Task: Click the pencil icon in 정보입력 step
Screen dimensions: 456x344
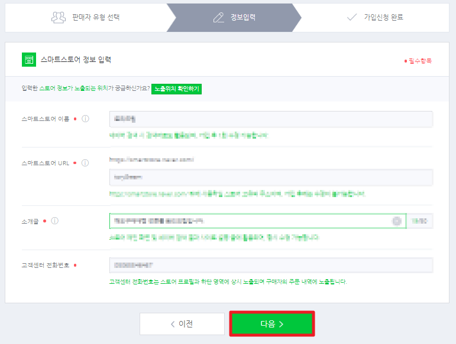Action: 219,17
